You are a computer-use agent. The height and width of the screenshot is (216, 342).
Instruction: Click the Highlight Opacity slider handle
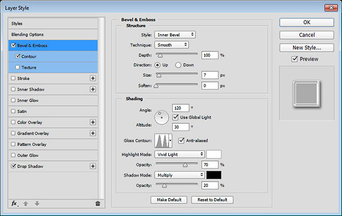point(185,165)
